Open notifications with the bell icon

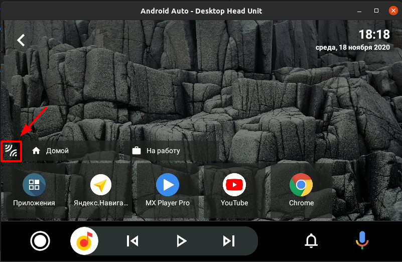(x=312, y=241)
